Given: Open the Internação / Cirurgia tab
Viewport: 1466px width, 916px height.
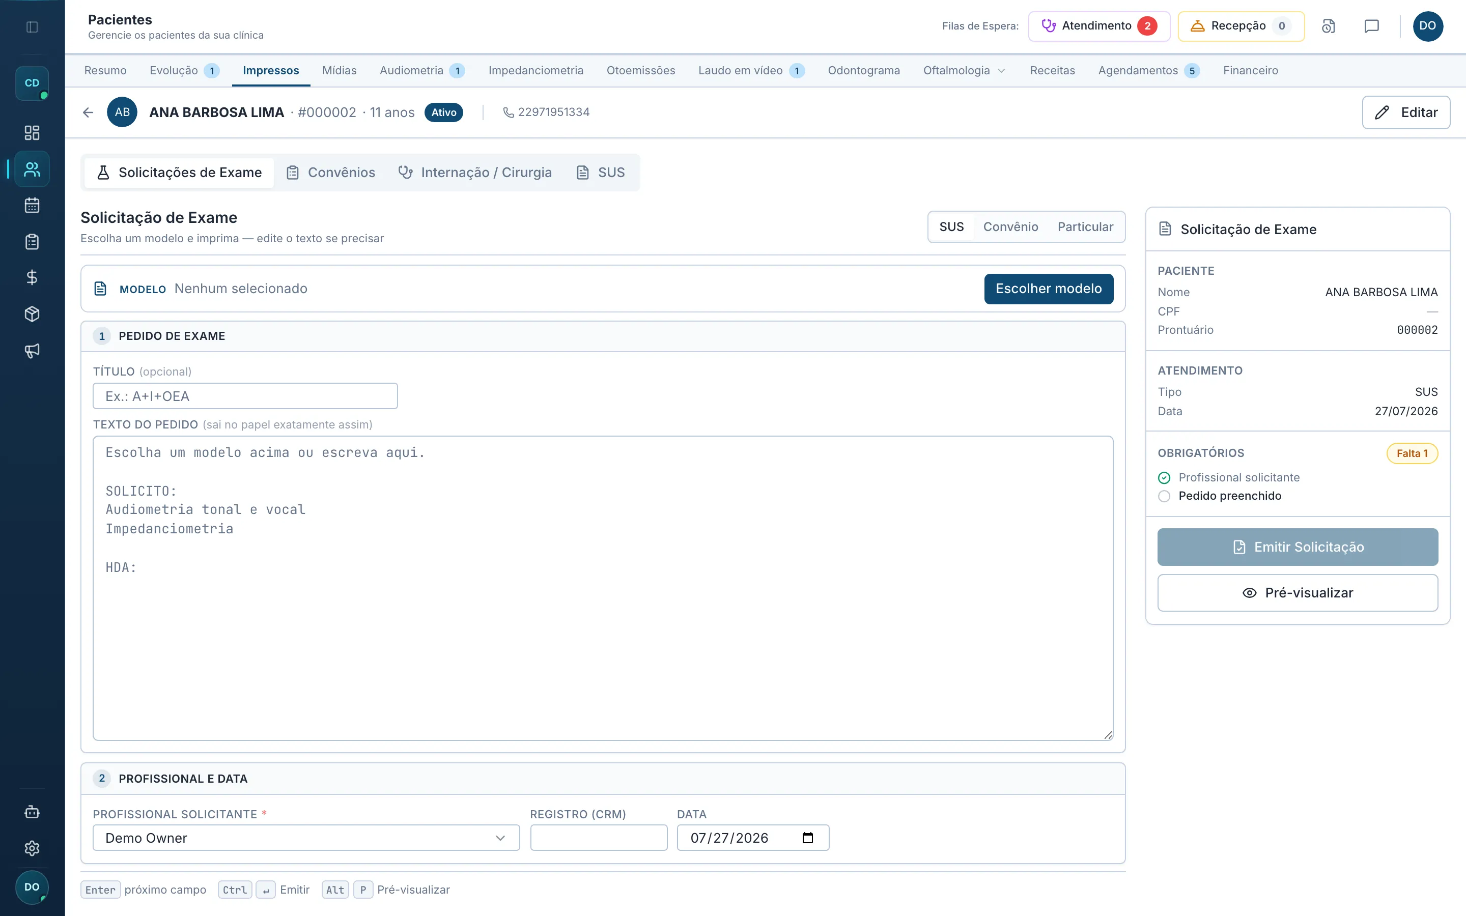Looking at the screenshot, I should tap(475, 173).
